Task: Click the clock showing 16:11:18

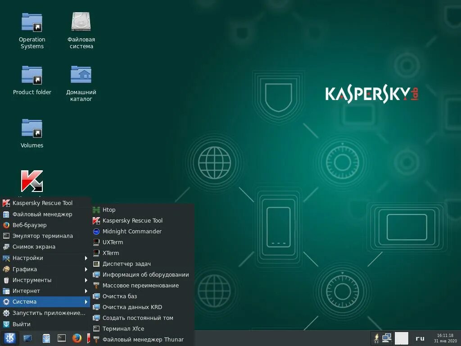Action: click(445, 338)
